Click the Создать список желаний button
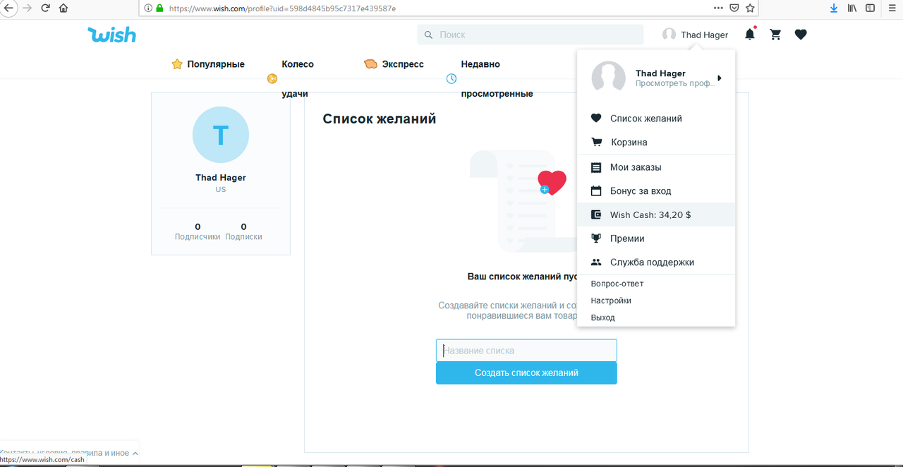This screenshot has height=467, width=903. point(526,373)
